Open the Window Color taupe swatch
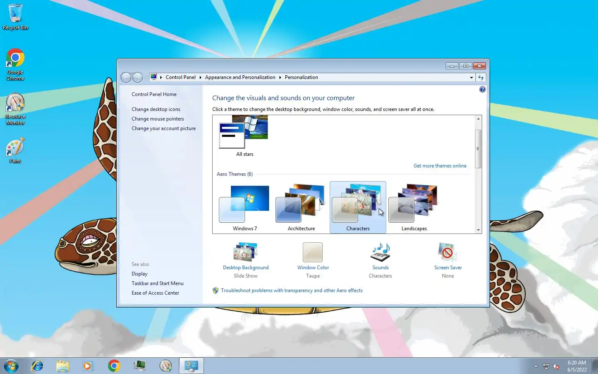 [313, 252]
